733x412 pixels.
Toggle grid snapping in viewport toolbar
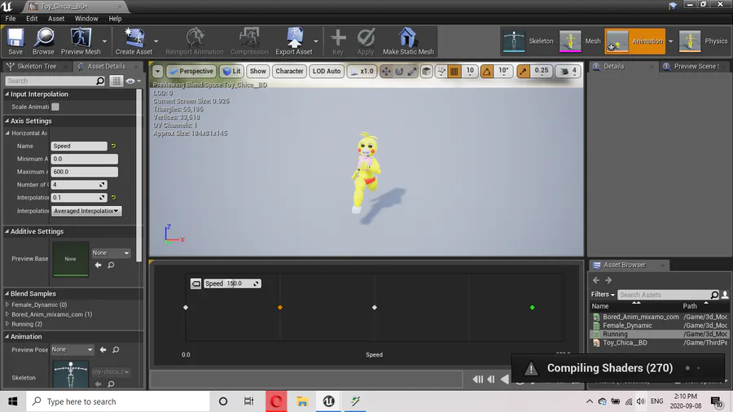pos(454,71)
